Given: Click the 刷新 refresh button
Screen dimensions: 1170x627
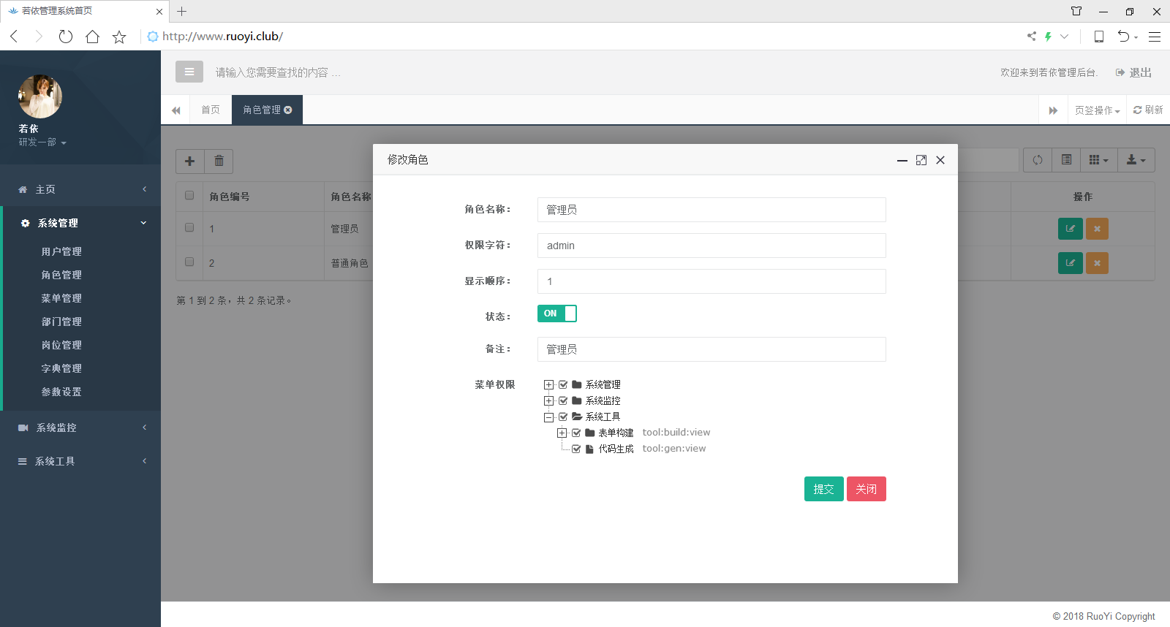Looking at the screenshot, I should 1148,110.
